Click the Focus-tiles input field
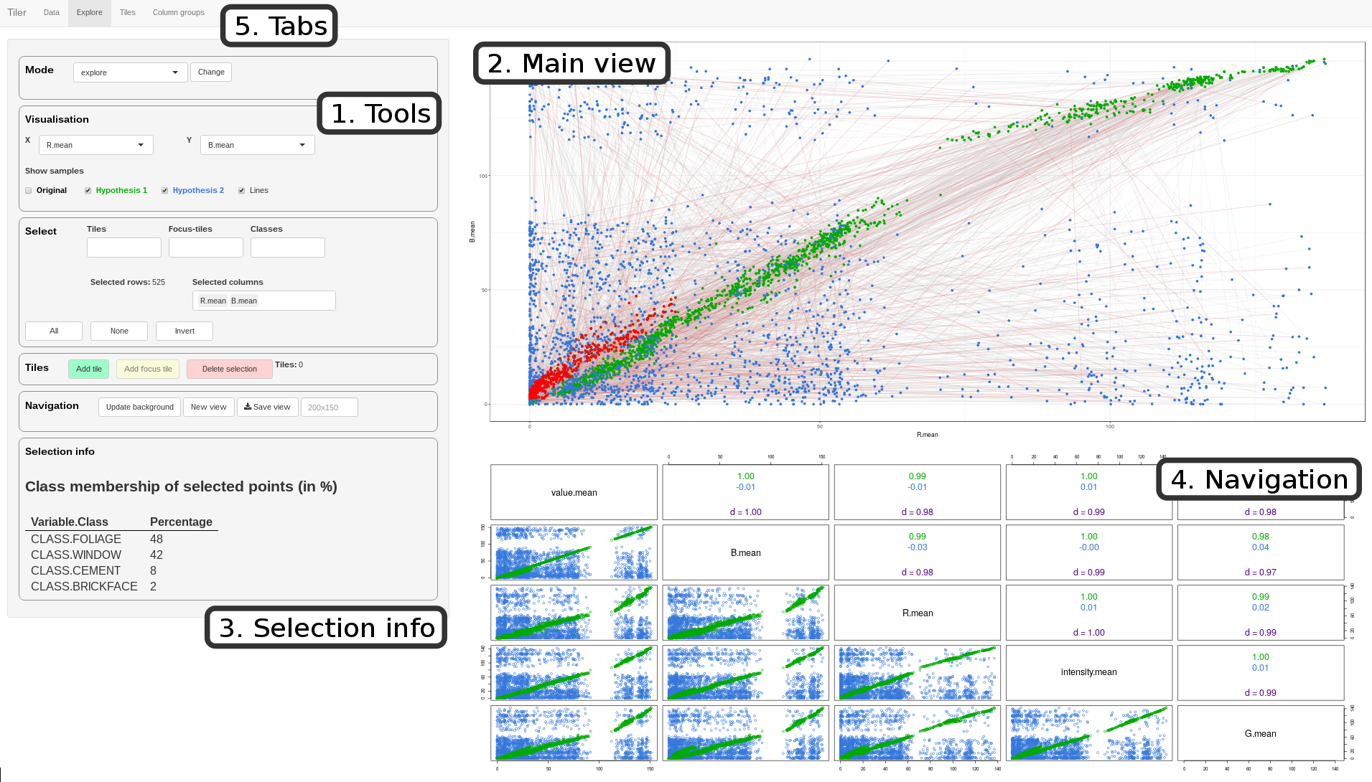Viewport: 1372px width, 782px height. pyautogui.click(x=205, y=248)
